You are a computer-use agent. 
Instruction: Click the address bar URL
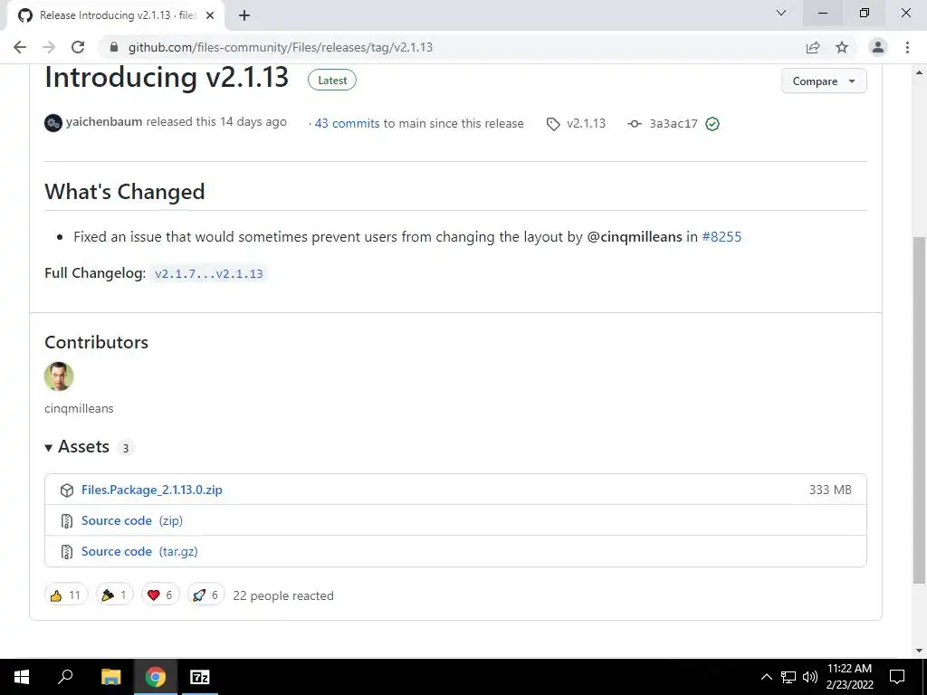pyautogui.click(x=281, y=47)
